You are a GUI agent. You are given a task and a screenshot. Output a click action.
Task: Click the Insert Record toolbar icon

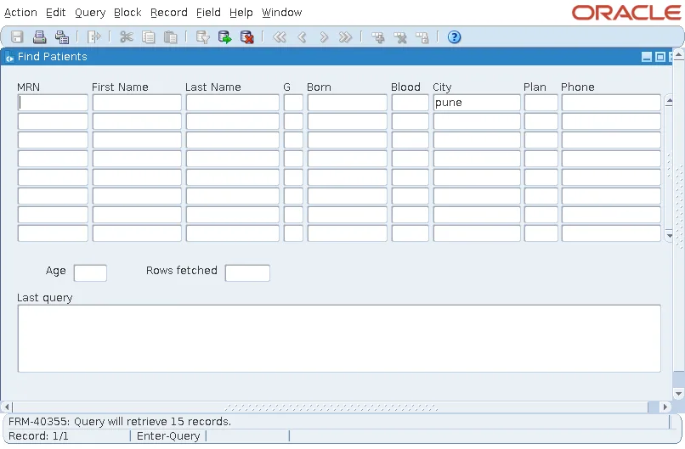pyautogui.click(x=378, y=37)
